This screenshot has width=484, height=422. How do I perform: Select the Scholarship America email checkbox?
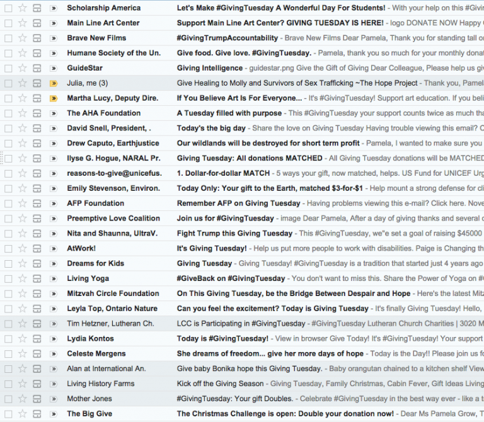[8, 8]
